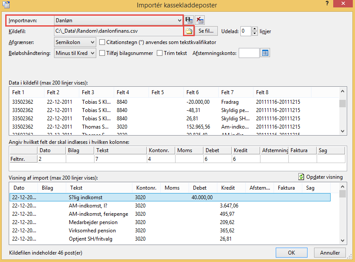The height and width of the screenshot is (262, 355).
Task: Open the Se fil... file viewer button
Action: 206,31
